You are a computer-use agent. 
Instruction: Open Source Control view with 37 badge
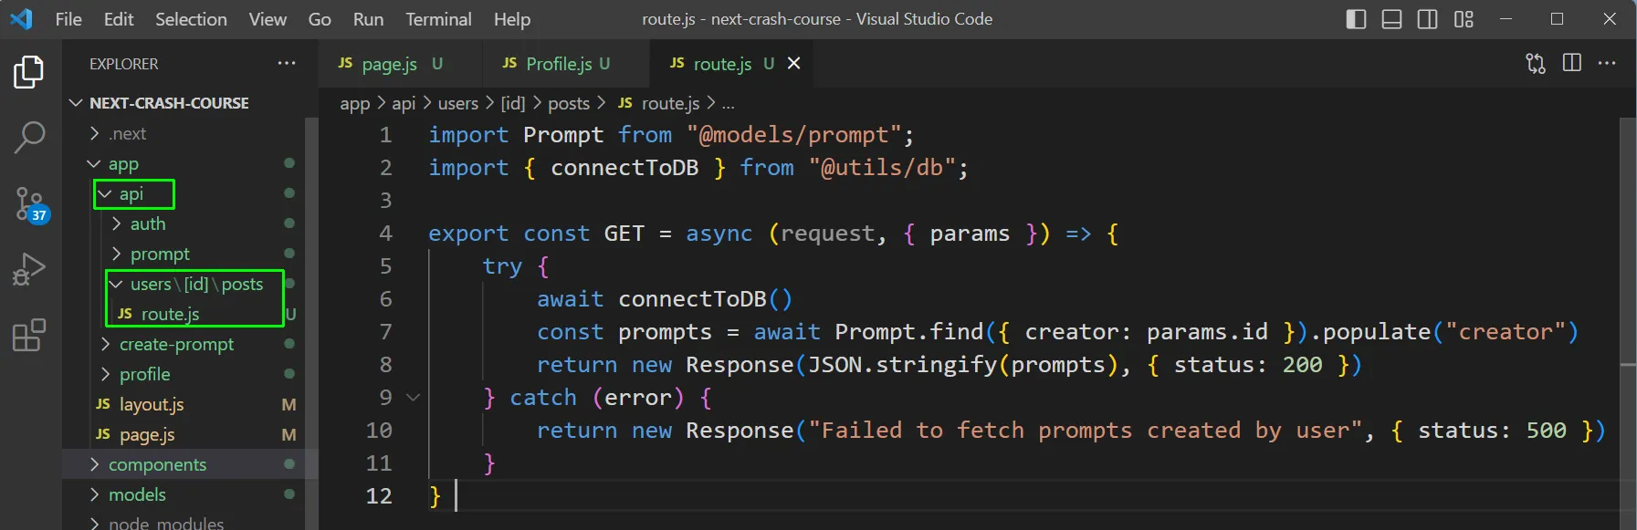click(30, 204)
